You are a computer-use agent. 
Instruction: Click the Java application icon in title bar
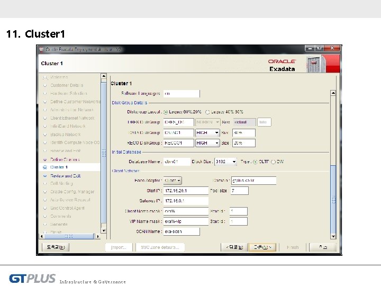[x=41, y=50]
